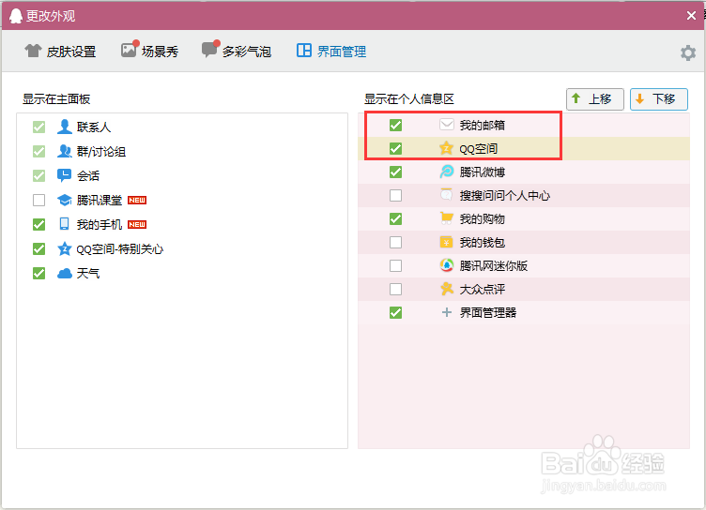Select the 我的邮箱 row text

483,125
